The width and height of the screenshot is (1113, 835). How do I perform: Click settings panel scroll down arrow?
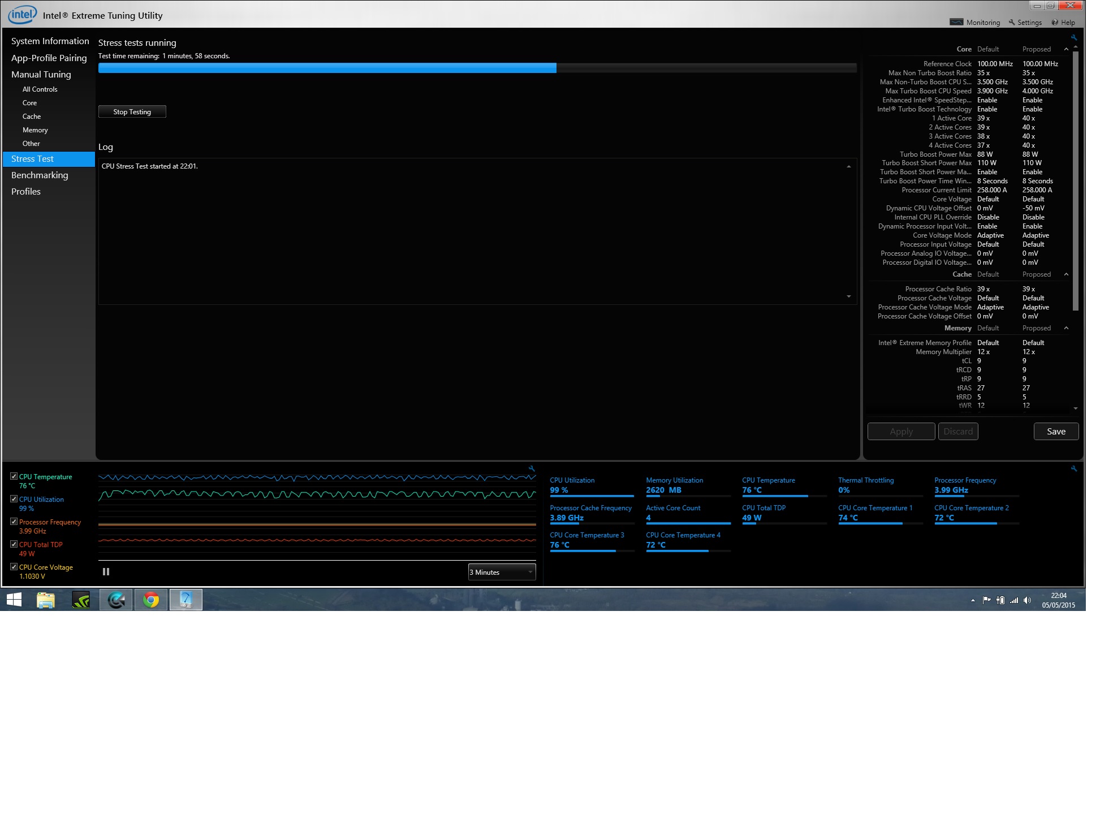tap(1076, 408)
